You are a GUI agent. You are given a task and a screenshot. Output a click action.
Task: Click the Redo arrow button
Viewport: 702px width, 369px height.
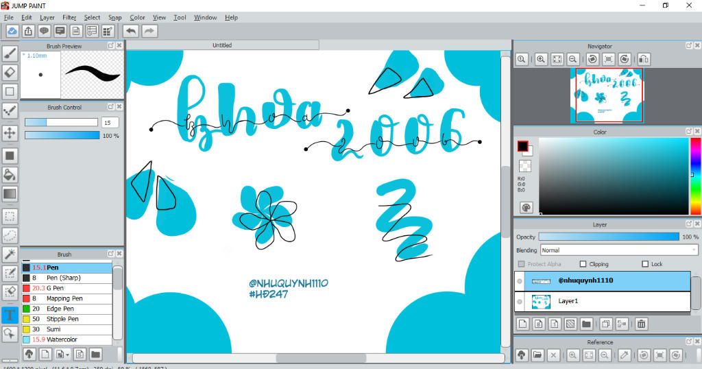[x=149, y=31]
